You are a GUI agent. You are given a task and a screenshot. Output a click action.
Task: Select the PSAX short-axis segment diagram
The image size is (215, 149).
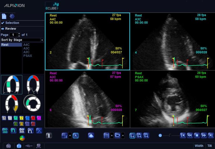click(x=33, y=104)
